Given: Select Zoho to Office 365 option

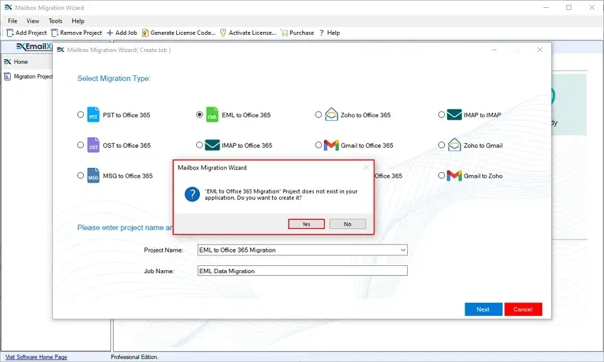Looking at the screenshot, I should point(319,115).
